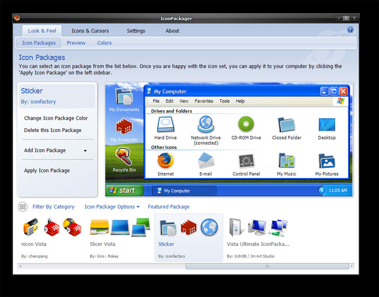379x297 pixels.
Task: Click tray arrow icon next to 11:05 AM
Action: pos(322,191)
